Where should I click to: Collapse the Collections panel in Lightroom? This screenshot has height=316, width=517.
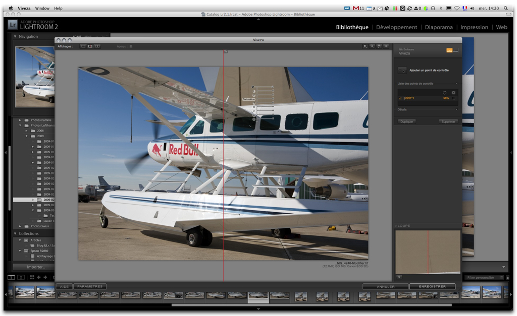tap(15, 233)
